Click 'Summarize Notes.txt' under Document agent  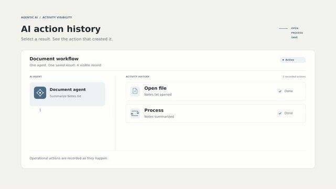tap(66, 96)
